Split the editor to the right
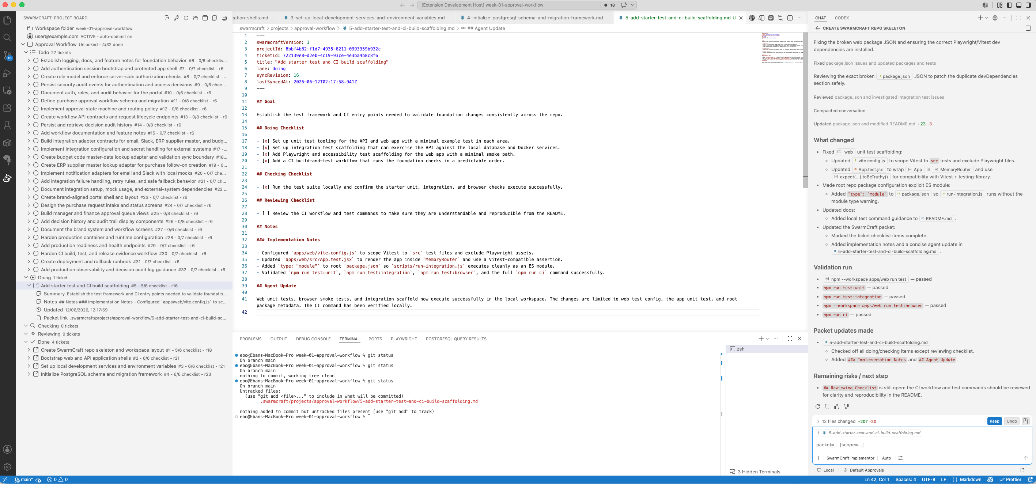Image resolution: width=1036 pixels, height=484 pixels. pyautogui.click(x=790, y=18)
